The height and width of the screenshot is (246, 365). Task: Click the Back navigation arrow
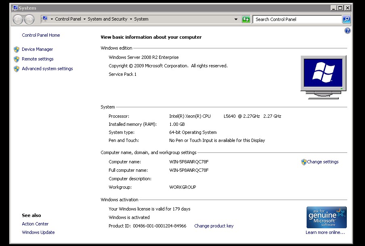[18, 19]
